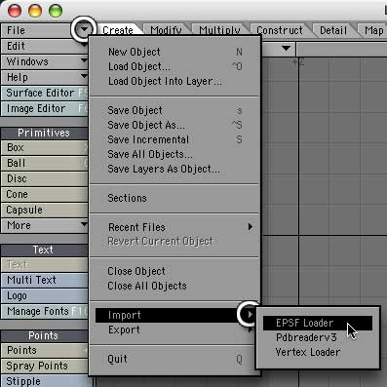Open the Edit dropdown menu
This screenshot has height=387, width=387.
[x=45, y=46]
